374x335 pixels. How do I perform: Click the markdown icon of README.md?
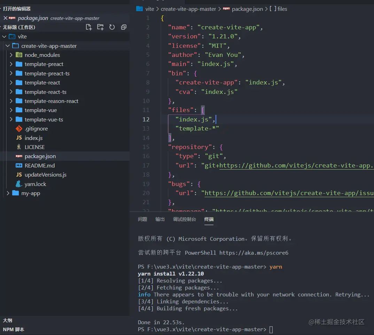click(19, 165)
